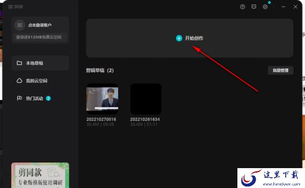This screenshot has height=188, width=305.
Task: Minimize the 剪映 window
Action: click(x=284, y=7)
